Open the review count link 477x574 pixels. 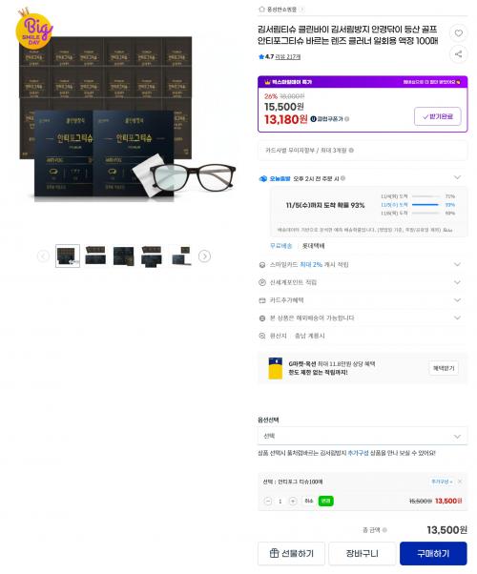[x=287, y=57]
